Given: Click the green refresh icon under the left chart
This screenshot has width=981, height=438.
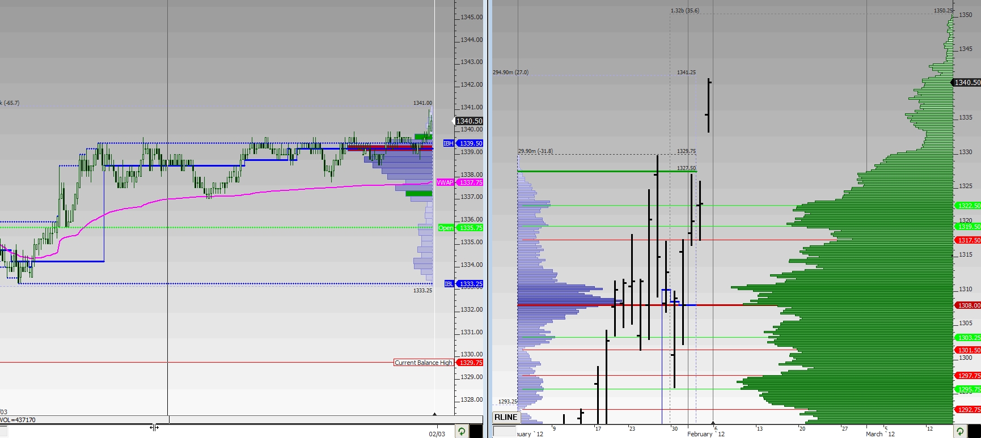Looking at the screenshot, I should (462, 432).
